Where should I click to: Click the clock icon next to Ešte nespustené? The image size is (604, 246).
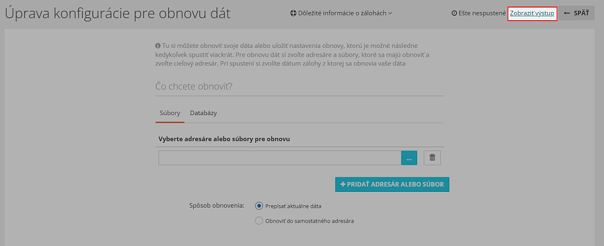pos(454,13)
